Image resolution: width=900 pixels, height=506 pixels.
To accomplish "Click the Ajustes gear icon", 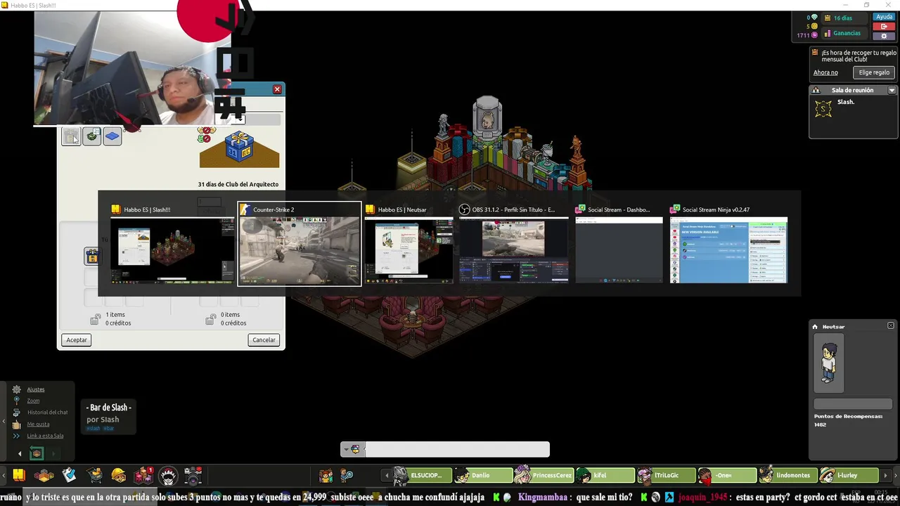I will [x=17, y=389].
